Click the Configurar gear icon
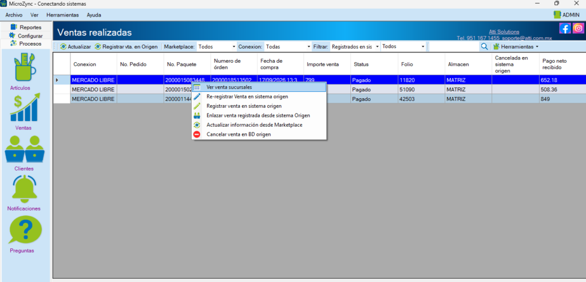The height and width of the screenshot is (282, 586). [12, 35]
